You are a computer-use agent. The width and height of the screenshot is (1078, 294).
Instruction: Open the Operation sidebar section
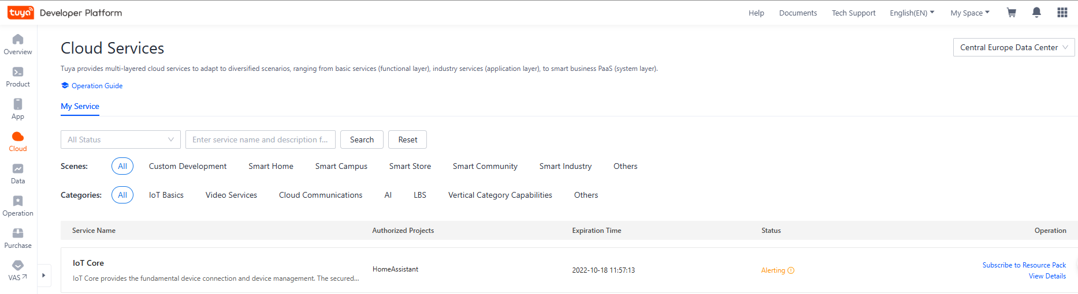point(18,206)
